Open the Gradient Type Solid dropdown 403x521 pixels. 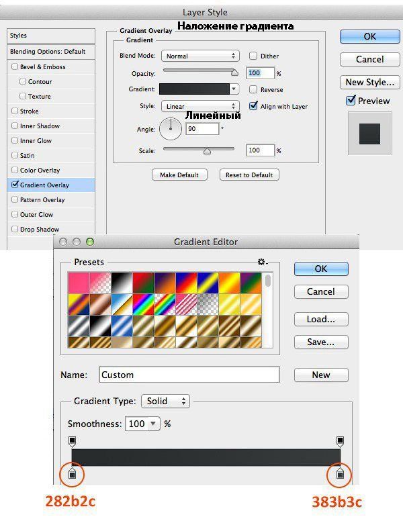[x=165, y=401]
